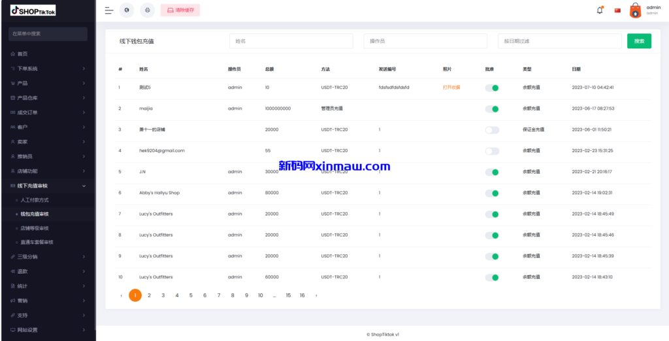
Task: Toggle approval for row 7 Lucy's Outfitters
Action: click(x=492, y=214)
